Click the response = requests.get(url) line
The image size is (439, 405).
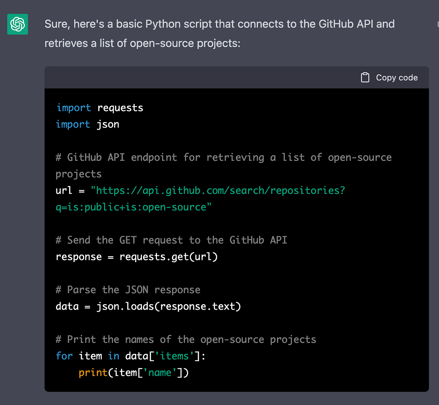pos(136,257)
